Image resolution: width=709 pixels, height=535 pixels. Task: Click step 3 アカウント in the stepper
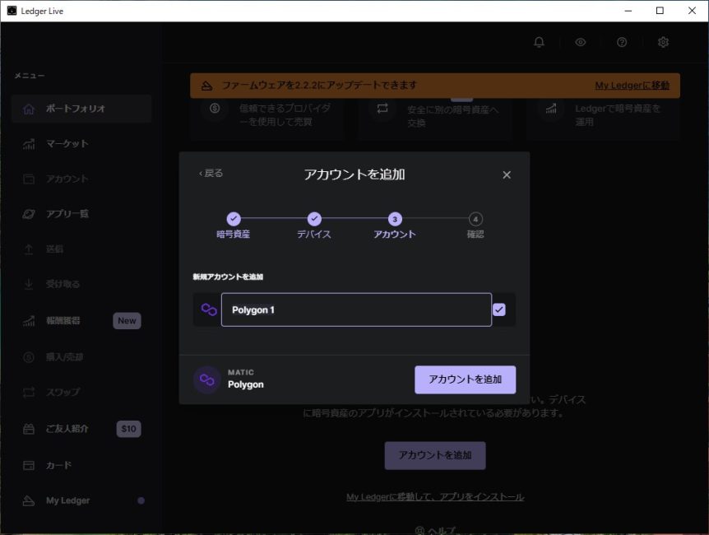click(395, 226)
